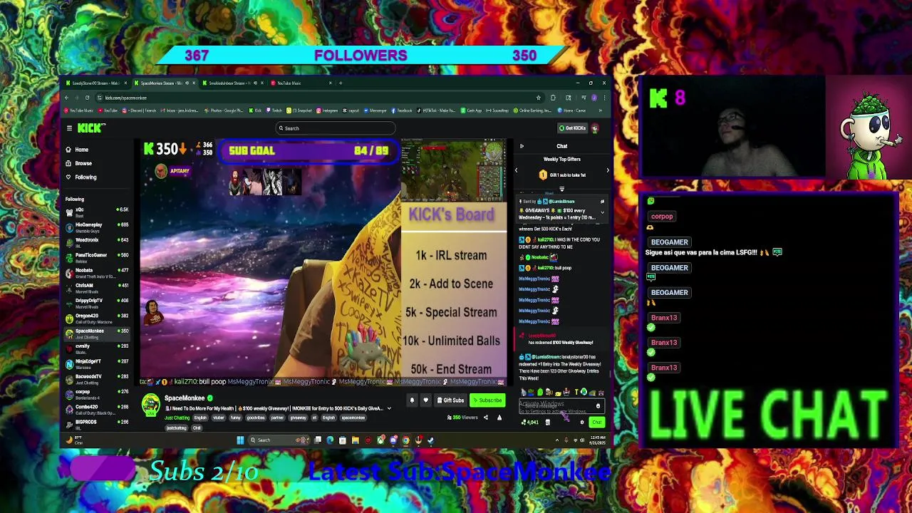Show next Weekly Top Gifters slide
The height and width of the screenshot is (513, 912).
(608, 170)
